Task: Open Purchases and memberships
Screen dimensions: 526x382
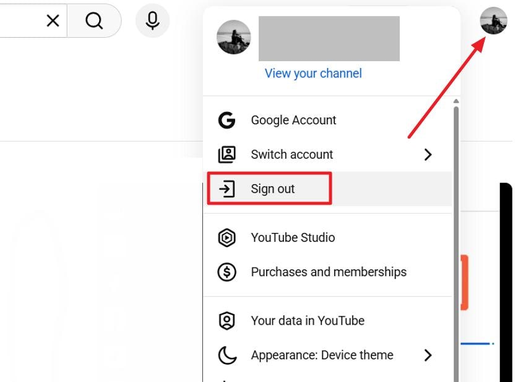Action: point(329,271)
